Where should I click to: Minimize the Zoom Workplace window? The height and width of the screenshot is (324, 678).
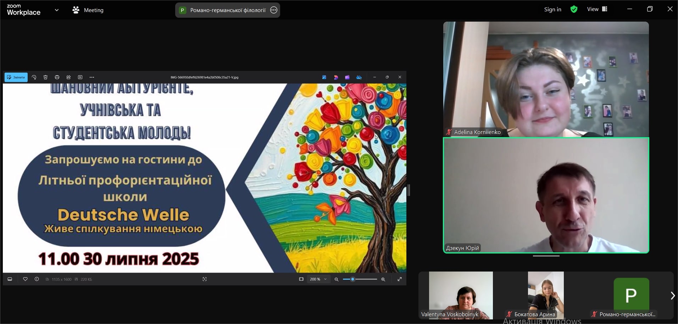tap(630, 9)
